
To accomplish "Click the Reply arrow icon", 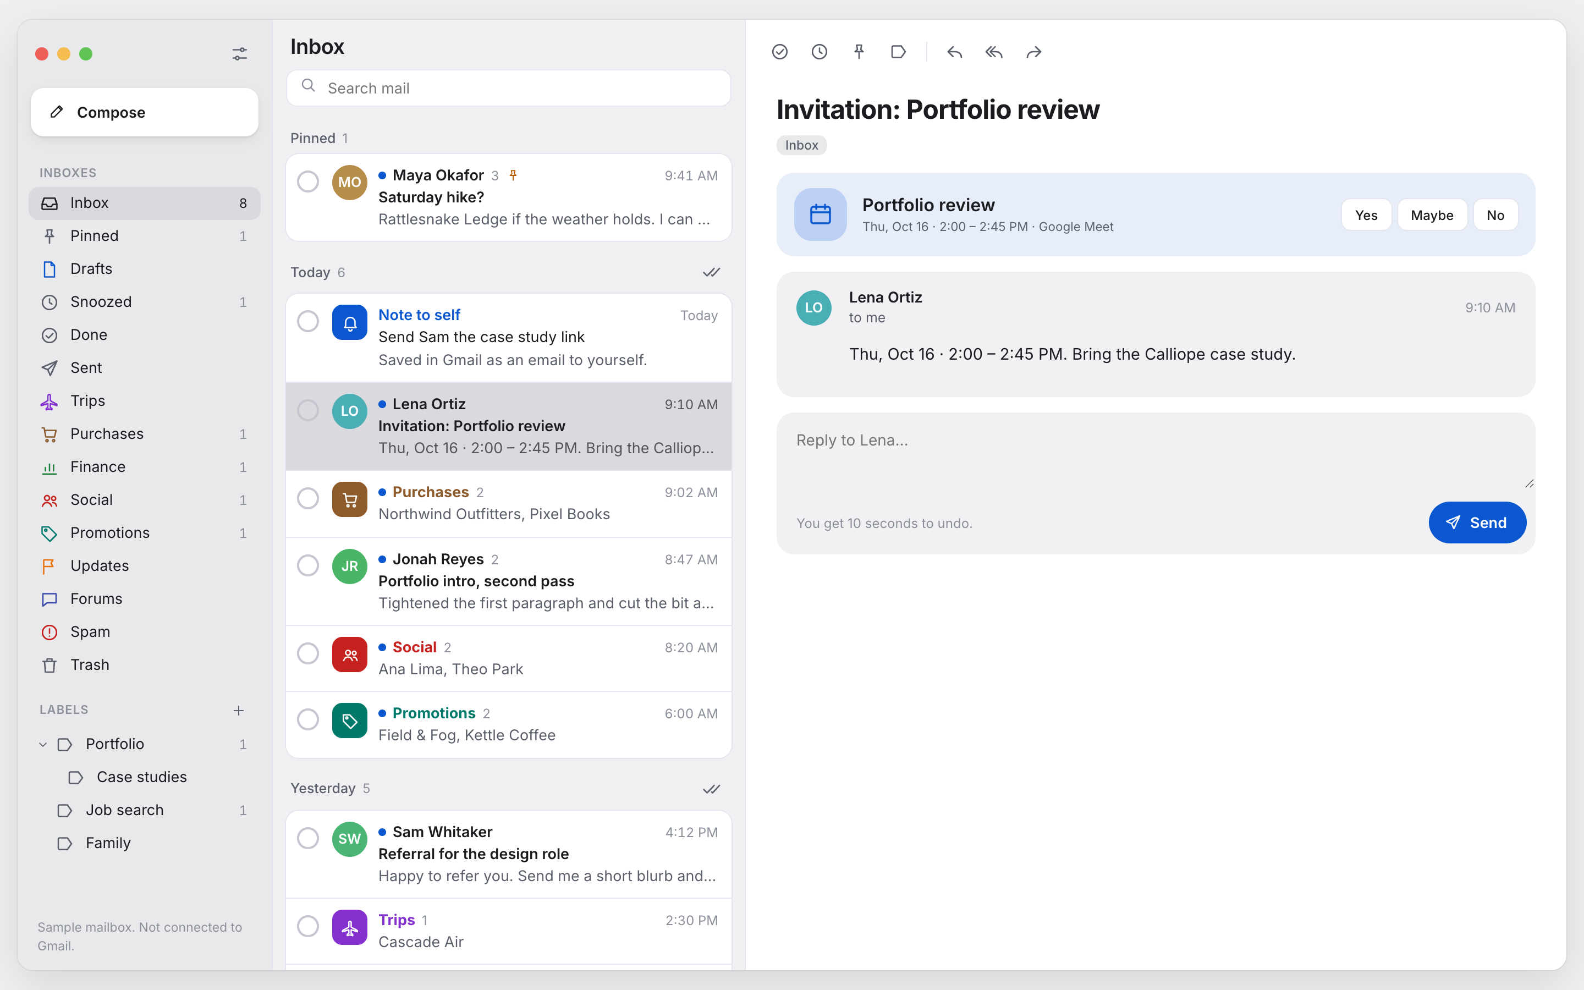I will click(954, 52).
